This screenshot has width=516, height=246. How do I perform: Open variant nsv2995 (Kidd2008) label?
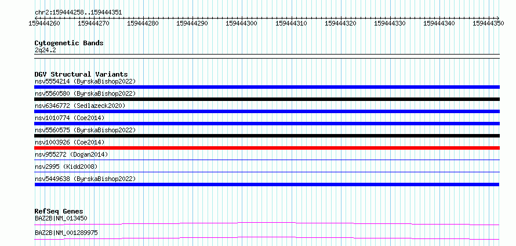pos(66,167)
